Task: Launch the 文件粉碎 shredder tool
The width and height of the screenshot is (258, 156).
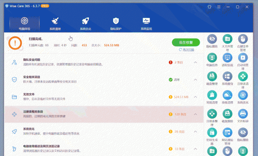Action: (243, 116)
